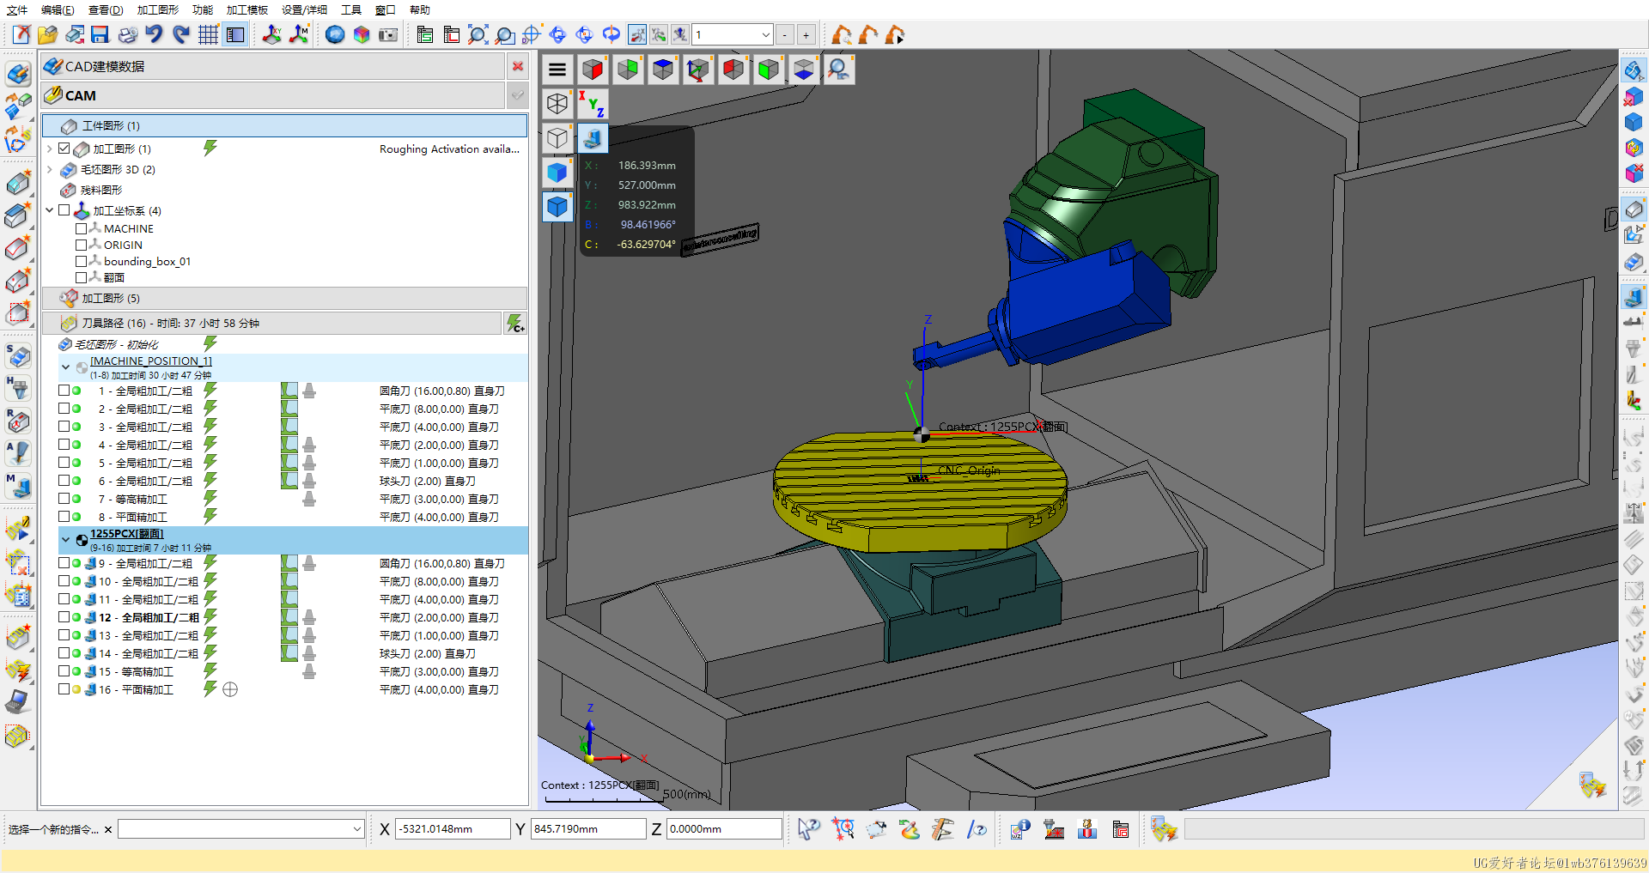
Task: Expand the 加工图形 (1) tree node
Action: pos(50,149)
